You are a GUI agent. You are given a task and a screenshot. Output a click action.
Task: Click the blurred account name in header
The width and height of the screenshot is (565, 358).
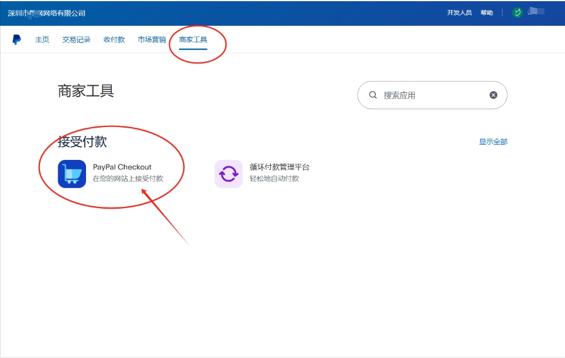pyautogui.click(x=537, y=11)
